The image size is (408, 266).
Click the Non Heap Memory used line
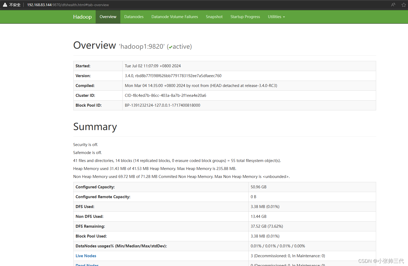click(181, 177)
